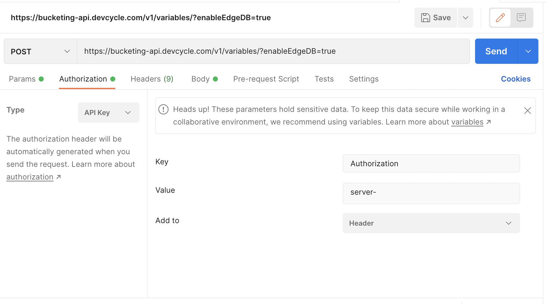Open the Params tab
The height and width of the screenshot is (304, 546).
point(22,79)
